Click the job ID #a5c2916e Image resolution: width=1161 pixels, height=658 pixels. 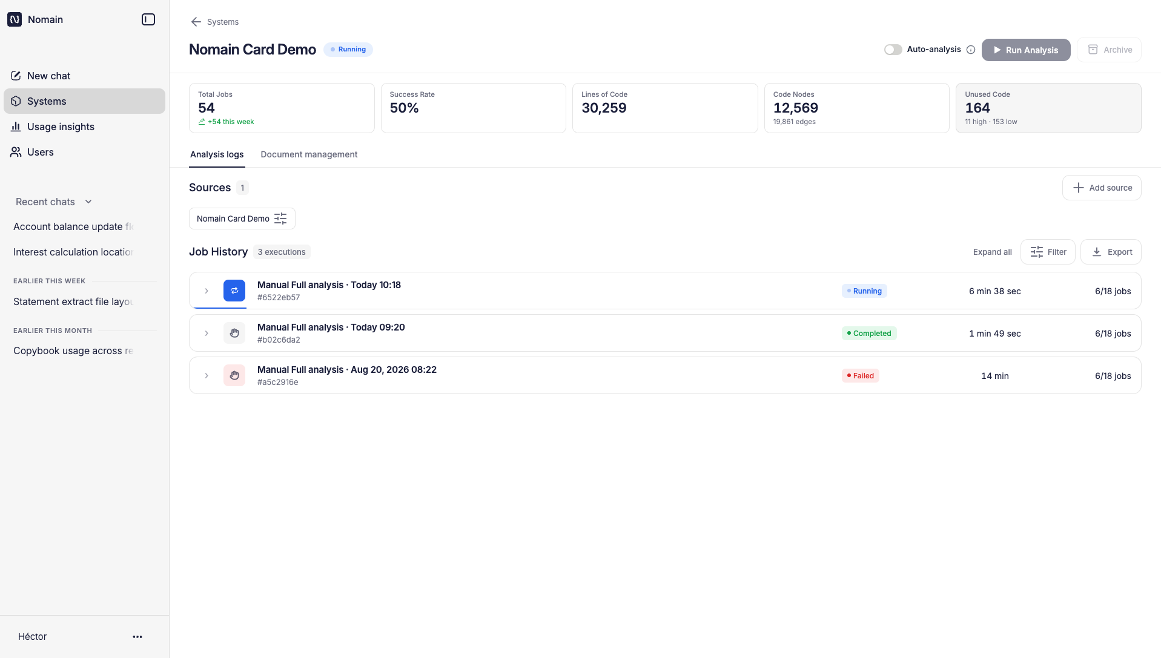tap(277, 382)
